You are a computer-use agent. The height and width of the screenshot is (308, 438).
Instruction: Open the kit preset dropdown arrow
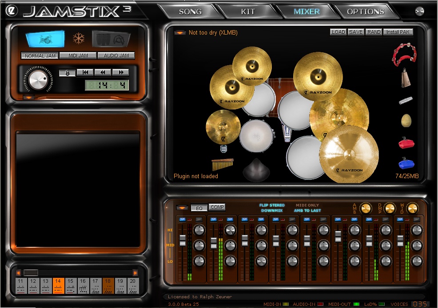[x=180, y=32]
